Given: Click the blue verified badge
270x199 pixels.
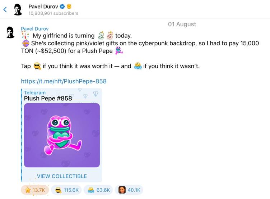Looking at the screenshot, I should 62,6.
